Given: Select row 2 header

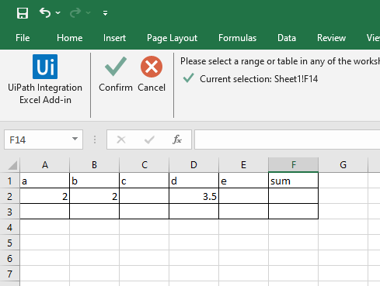Looking at the screenshot, I should point(9,196).
